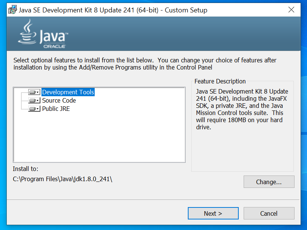Viewport: 307px width, 230px height.
Task: Click the Feature Description group label
Action: pyautogui.click(x=220, y=81)
